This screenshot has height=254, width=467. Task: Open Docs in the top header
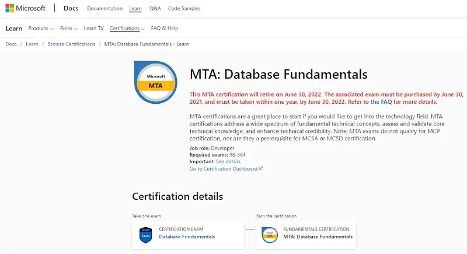coord(71,8)
